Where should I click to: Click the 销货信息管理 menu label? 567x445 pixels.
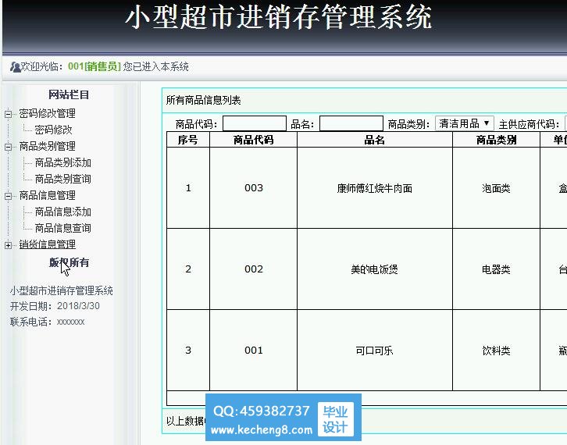(48, 244)
